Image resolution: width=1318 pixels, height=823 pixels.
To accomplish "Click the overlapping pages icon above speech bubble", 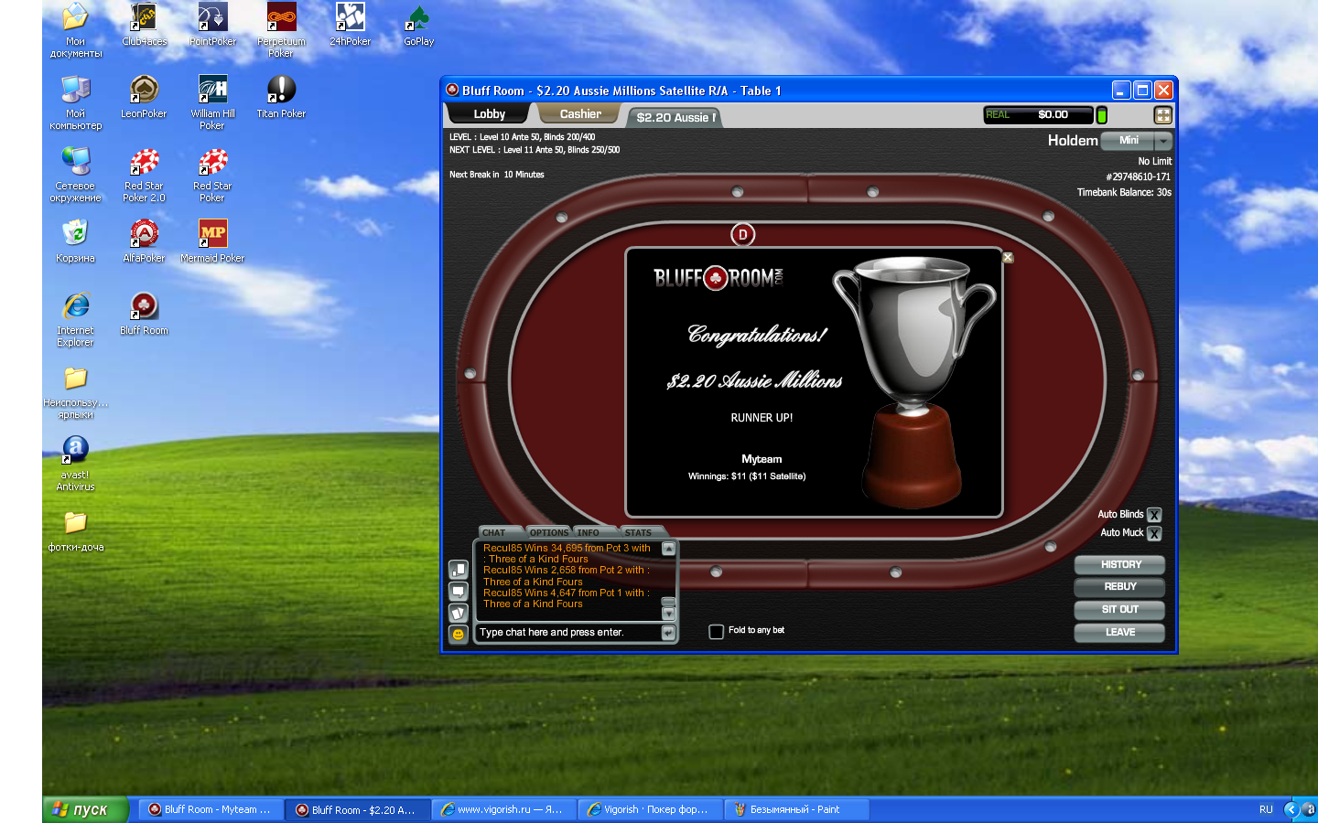I will [459, 570].
